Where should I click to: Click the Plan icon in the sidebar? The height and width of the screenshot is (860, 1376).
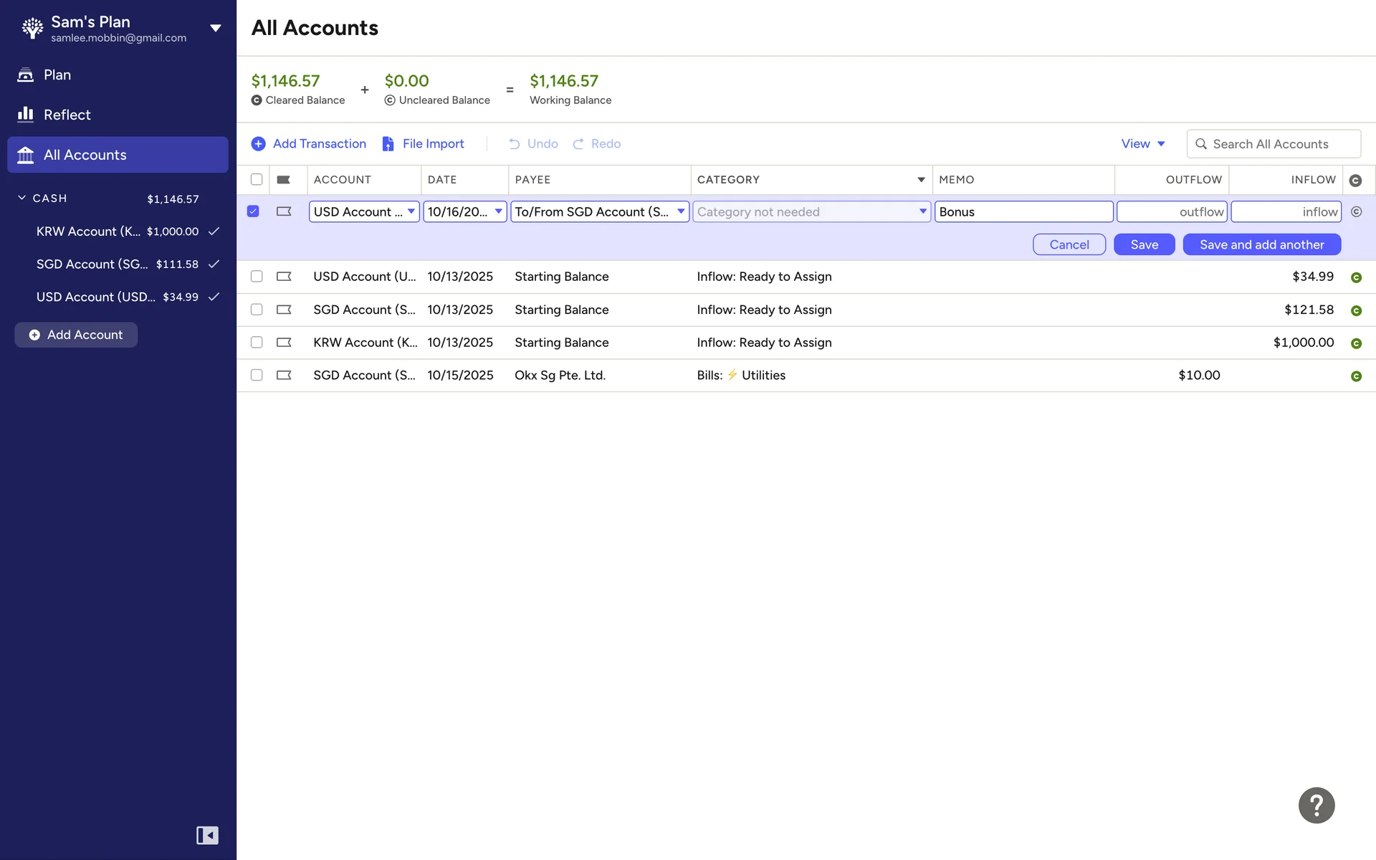point(26,75)
